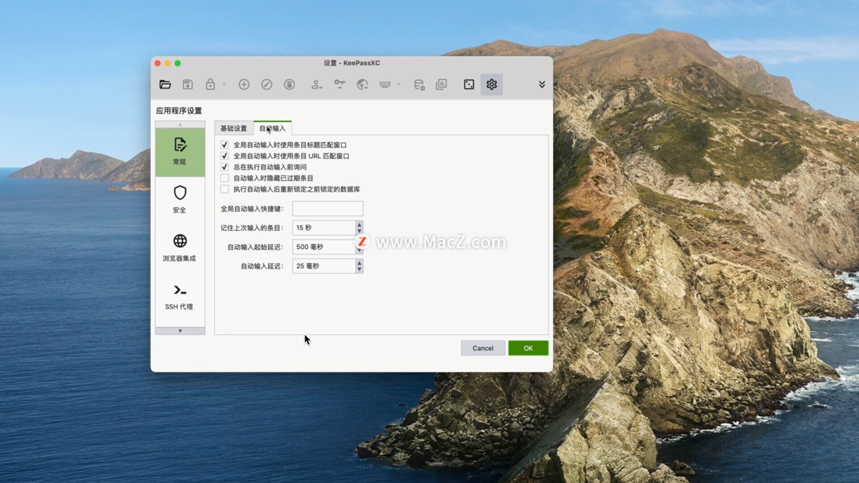The width and height of the screenshot is (859, 483).
Task: Click the delete entry trash icon
Action: point(289,85)
